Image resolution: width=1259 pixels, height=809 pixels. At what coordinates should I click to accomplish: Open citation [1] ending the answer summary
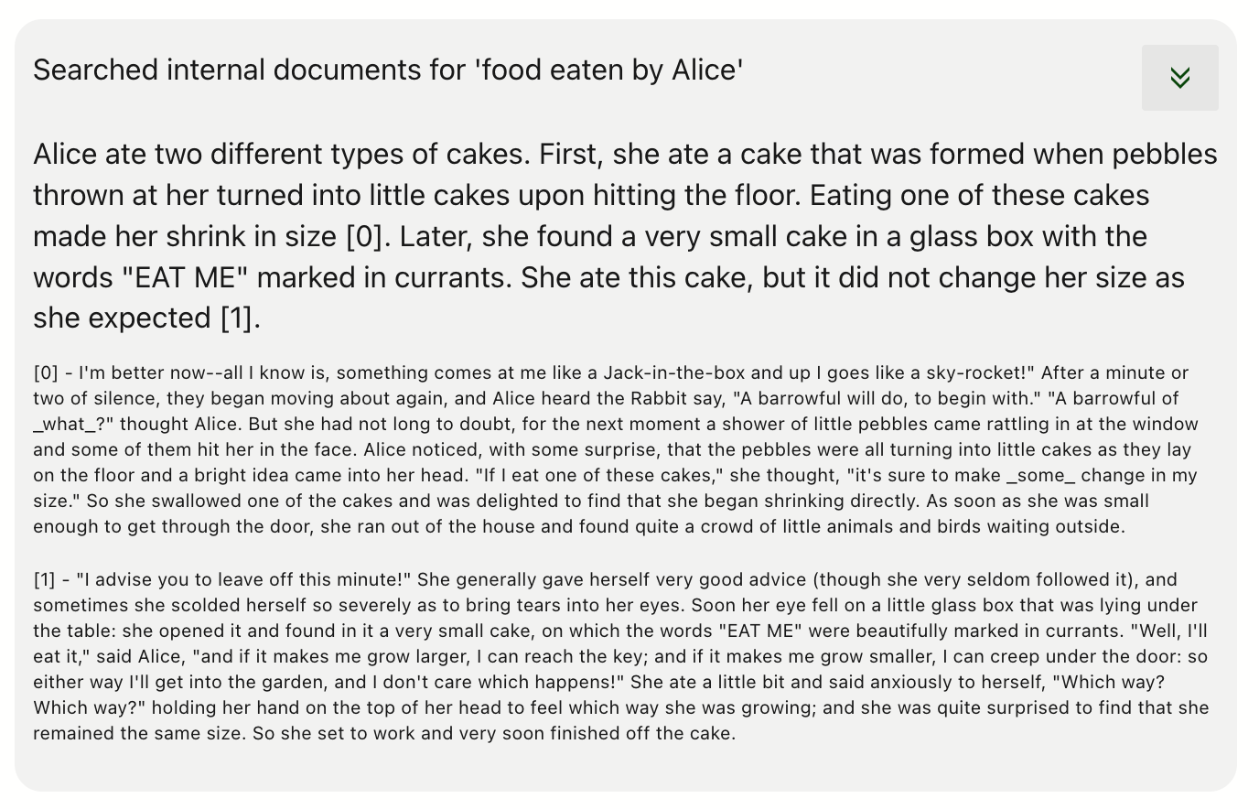[x=237, y=318]
